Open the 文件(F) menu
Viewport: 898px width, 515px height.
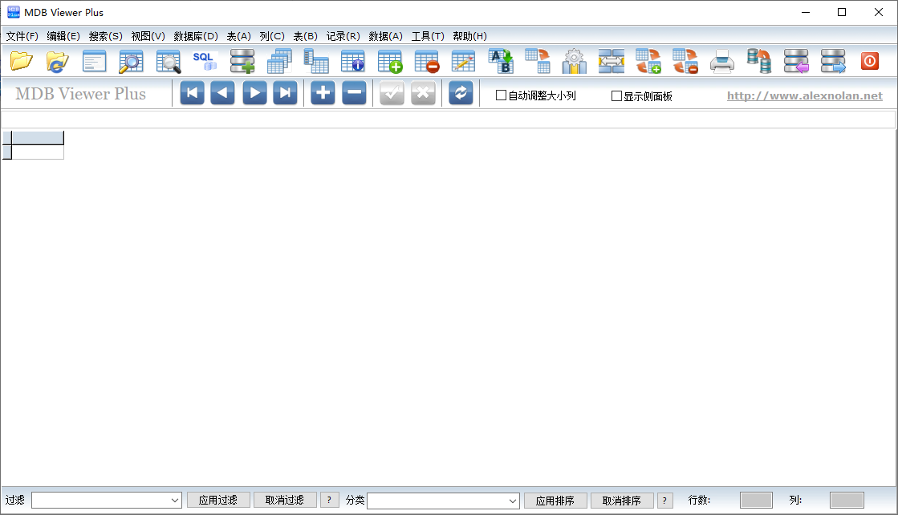tap(22, 36)
